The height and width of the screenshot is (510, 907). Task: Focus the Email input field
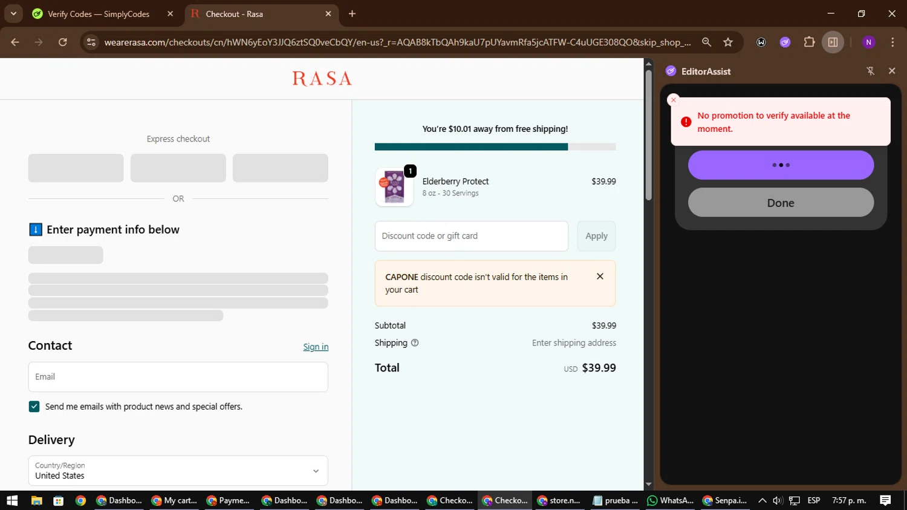click(178, 377)
